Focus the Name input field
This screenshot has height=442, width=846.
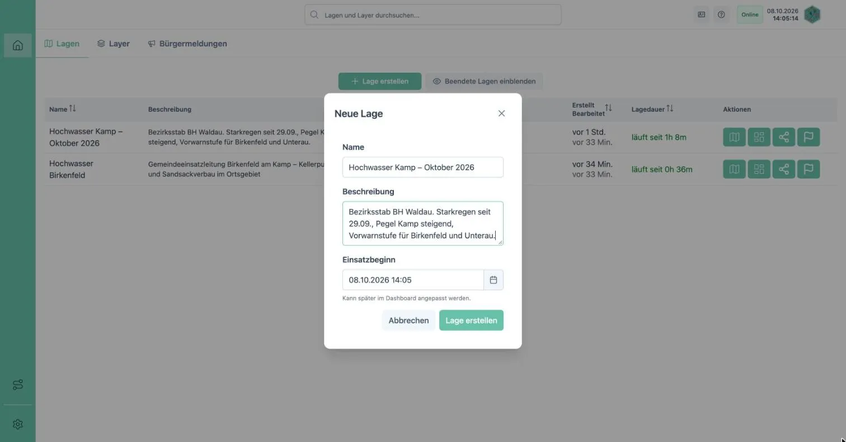[423, 167]
